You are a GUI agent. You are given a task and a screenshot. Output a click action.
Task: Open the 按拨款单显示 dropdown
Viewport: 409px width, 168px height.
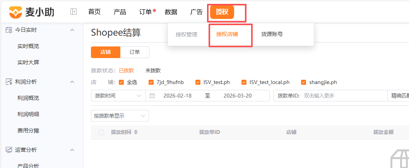pyautogui.click(x=120, y=116)
